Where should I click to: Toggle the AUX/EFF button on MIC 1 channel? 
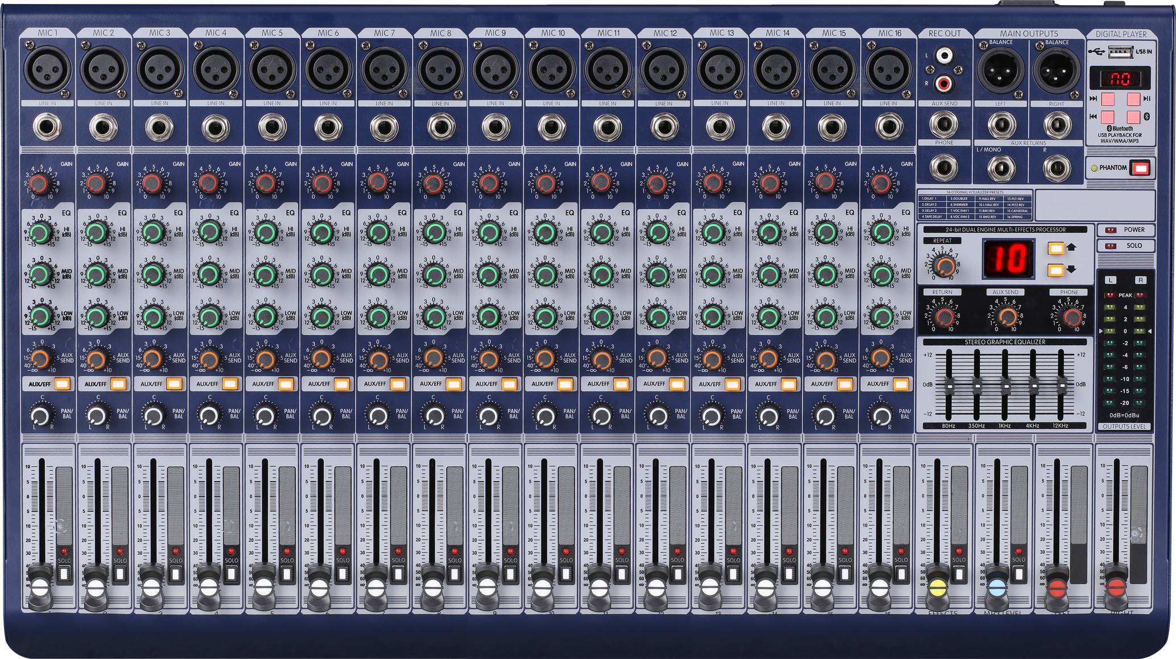pyautogui.click(x=63, y=384)
